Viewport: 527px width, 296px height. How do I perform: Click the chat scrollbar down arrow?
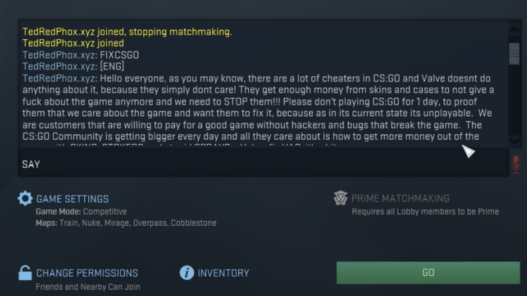[x=514, y=140]
